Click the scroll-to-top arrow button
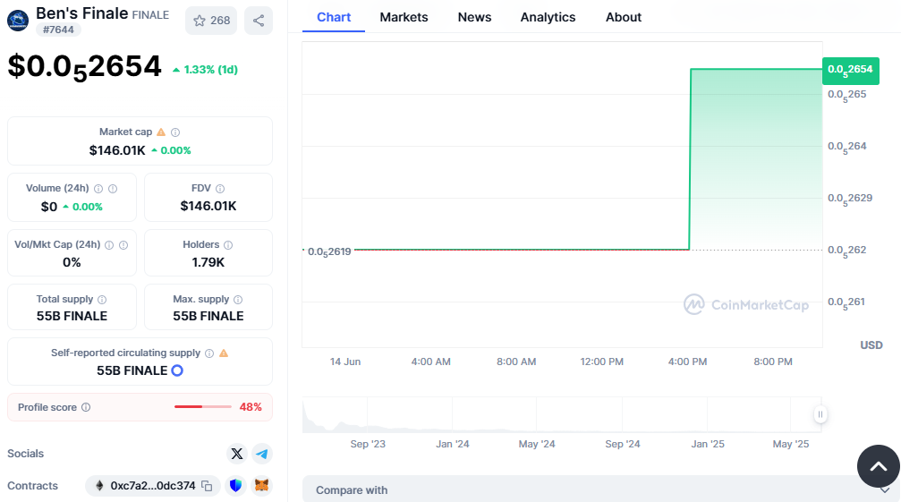 878,466
